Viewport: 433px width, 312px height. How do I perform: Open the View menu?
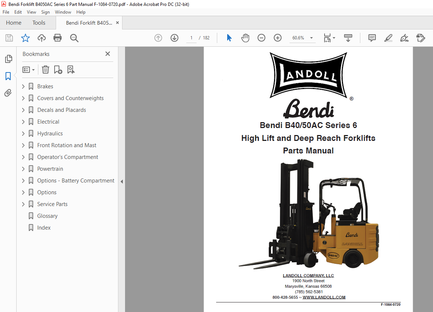tap(31, 12)
